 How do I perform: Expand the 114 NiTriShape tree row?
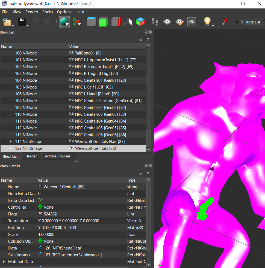[11, 142]
